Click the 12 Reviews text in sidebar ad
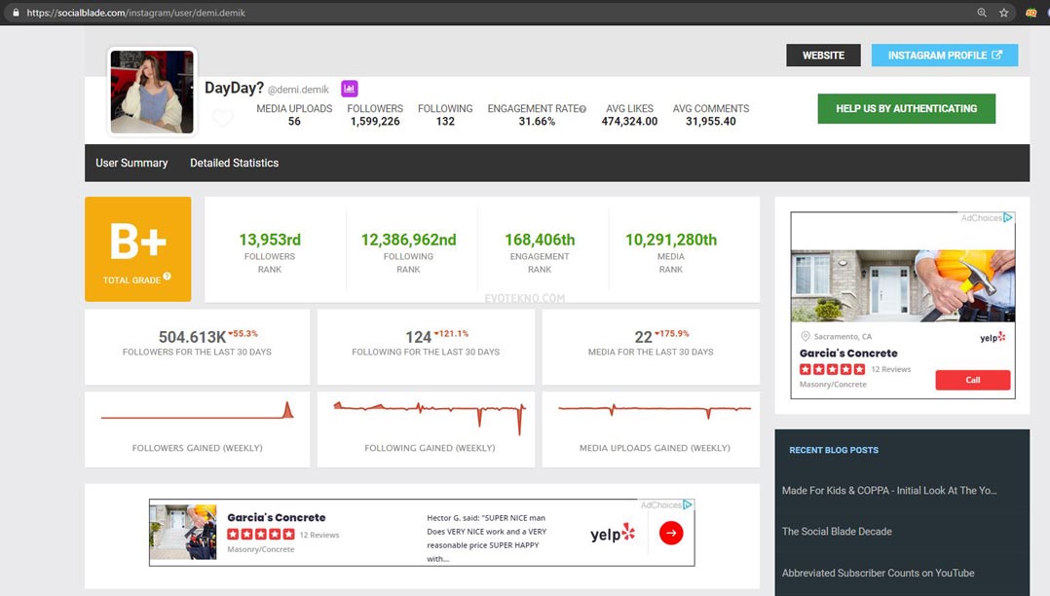This screenshot has height=596, width=1050. [891, 370]
